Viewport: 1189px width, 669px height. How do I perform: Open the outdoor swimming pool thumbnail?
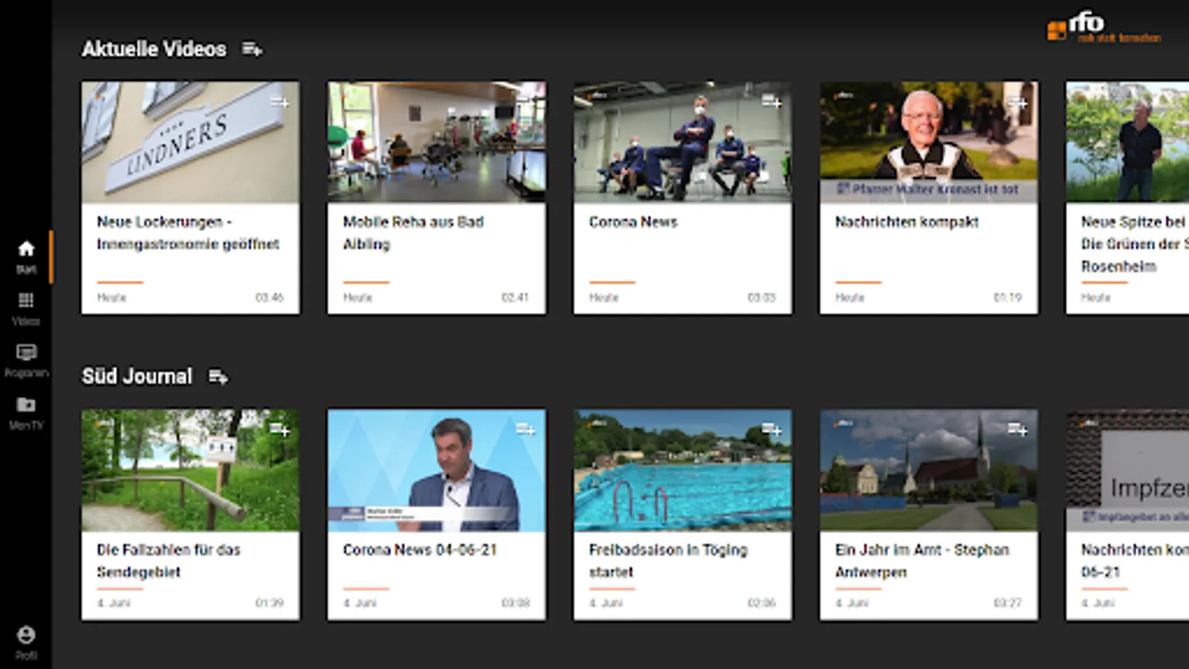point(683,470)
